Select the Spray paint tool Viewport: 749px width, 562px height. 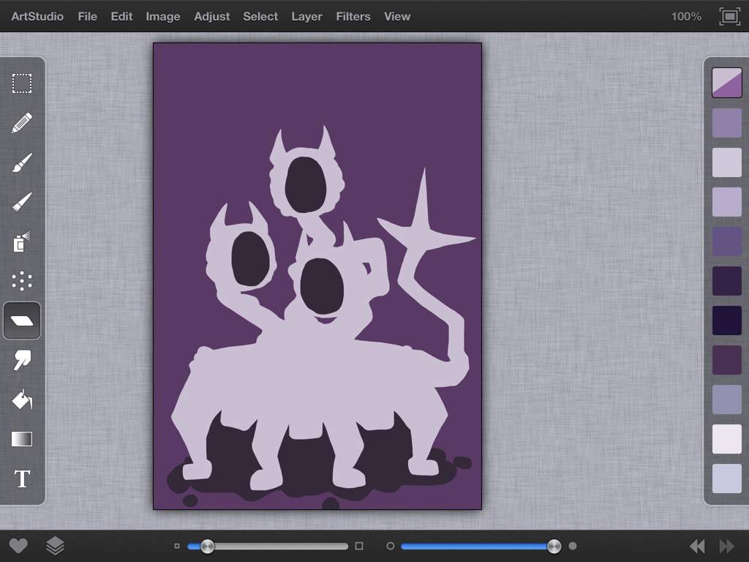(x=22, y=241)
